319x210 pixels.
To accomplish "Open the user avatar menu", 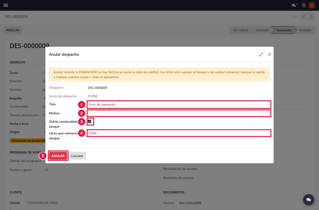I will (312, 5).
